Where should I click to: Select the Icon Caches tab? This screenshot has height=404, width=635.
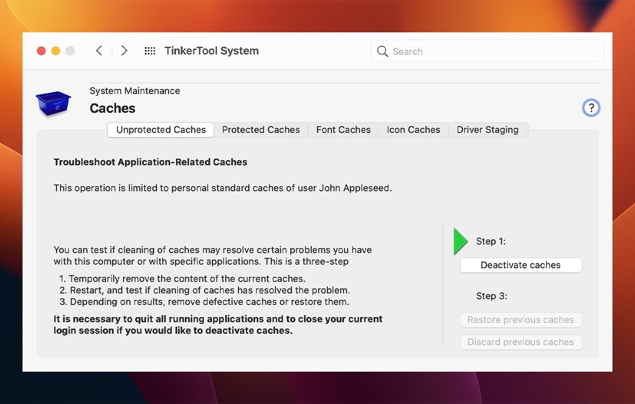coord(413,130)
